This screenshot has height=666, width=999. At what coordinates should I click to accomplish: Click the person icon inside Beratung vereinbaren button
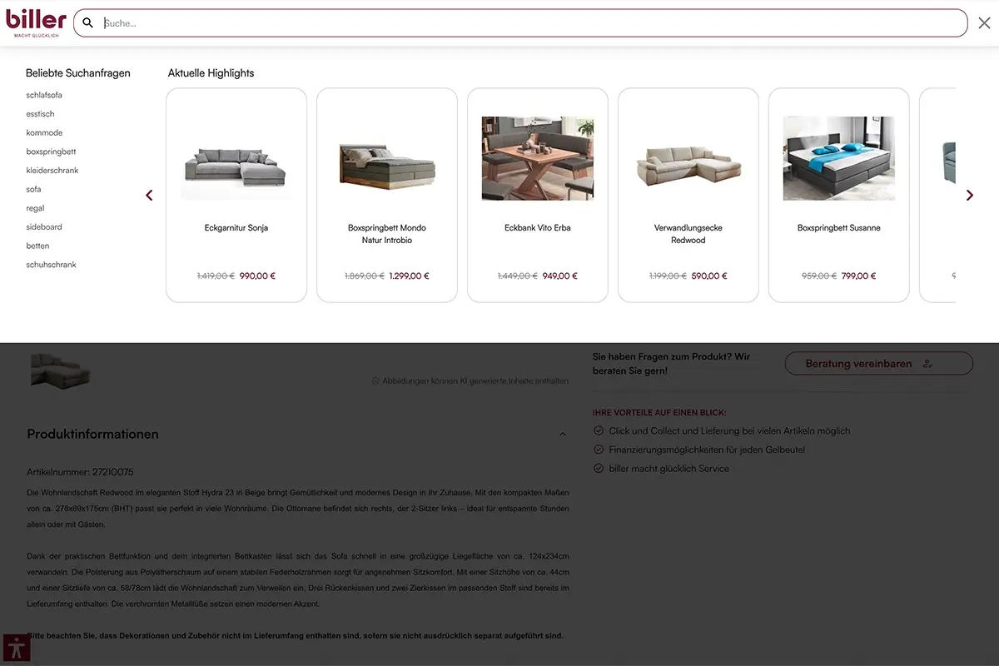pyautogui.click(x=927, y=363)
